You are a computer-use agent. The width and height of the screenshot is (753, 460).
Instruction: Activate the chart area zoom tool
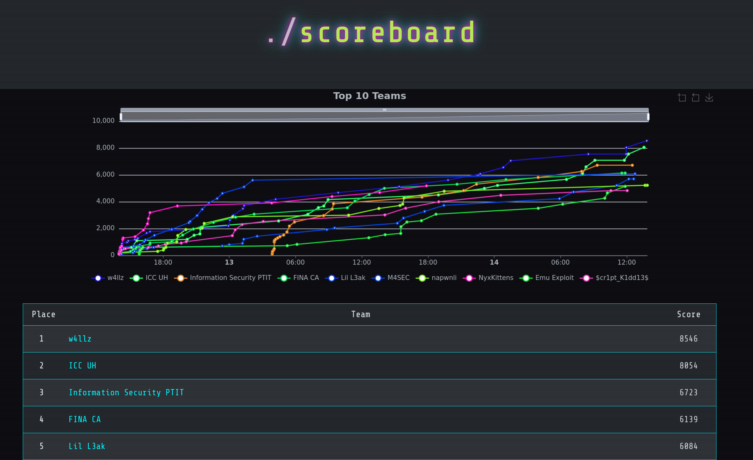coord(682,97)
